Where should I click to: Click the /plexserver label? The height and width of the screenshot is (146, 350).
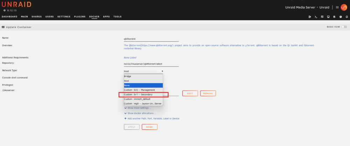tap(8, 90)
